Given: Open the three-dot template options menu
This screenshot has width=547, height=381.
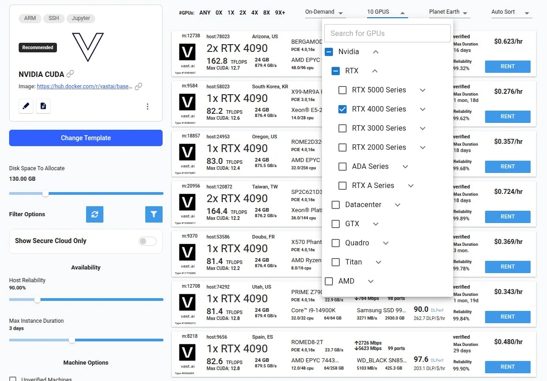Looking at the screenshot, I should [148, 106].
